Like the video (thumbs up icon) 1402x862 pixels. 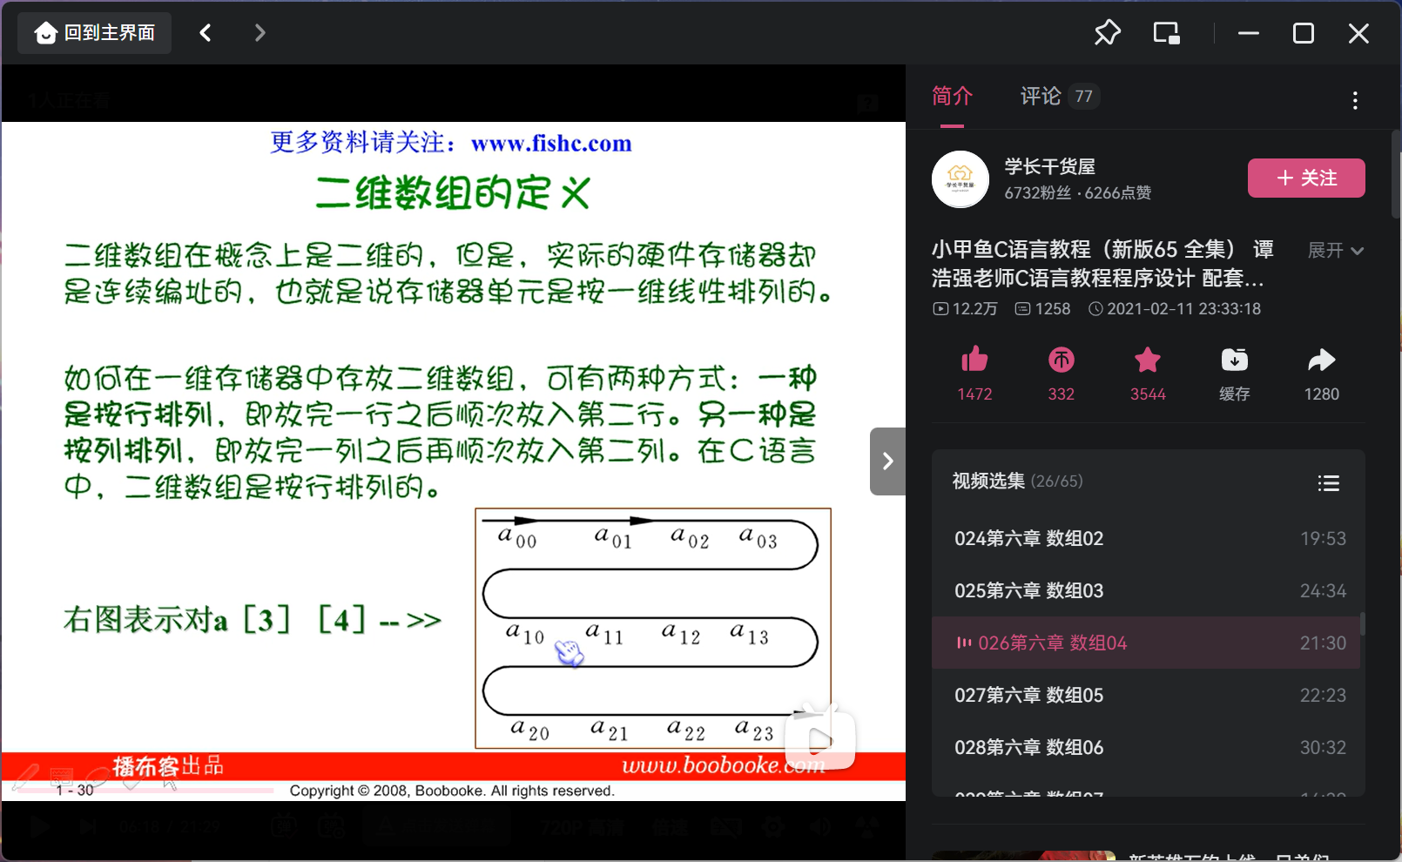[x=974, y=360]
